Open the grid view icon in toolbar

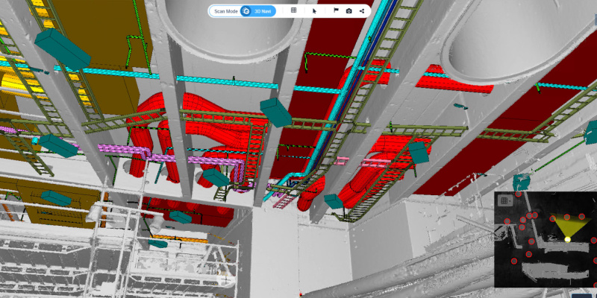[x=293, y=11]
